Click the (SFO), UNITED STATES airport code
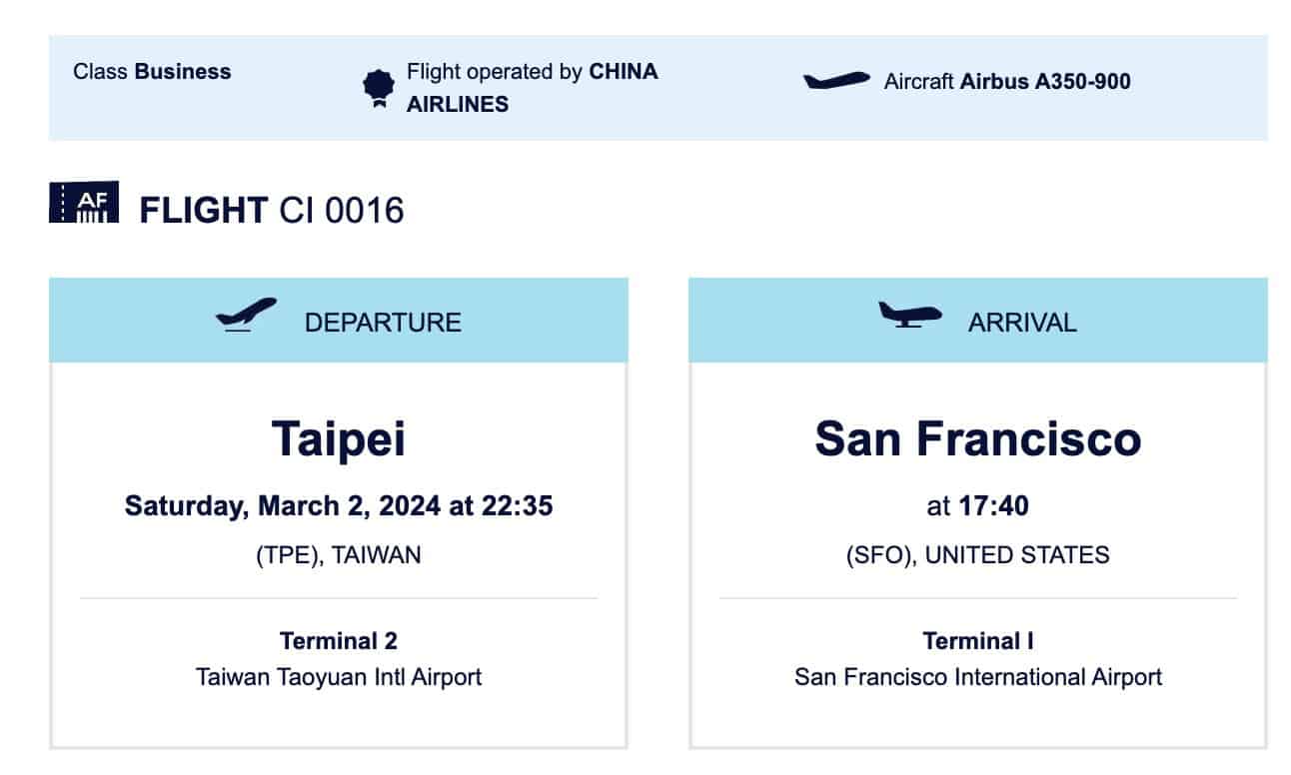This screenshot has height=775, width=1291. pyautogui.click(x=978, y=555)
